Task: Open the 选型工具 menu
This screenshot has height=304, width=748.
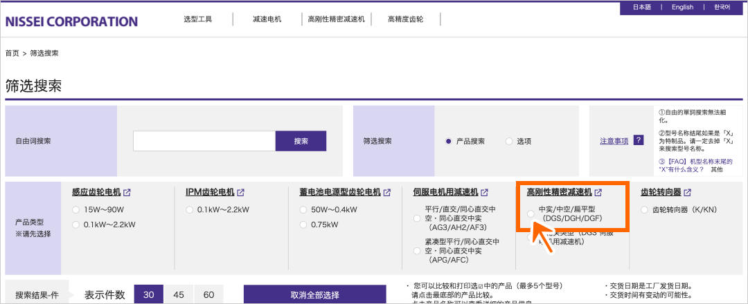Action: tap(197, 19)
